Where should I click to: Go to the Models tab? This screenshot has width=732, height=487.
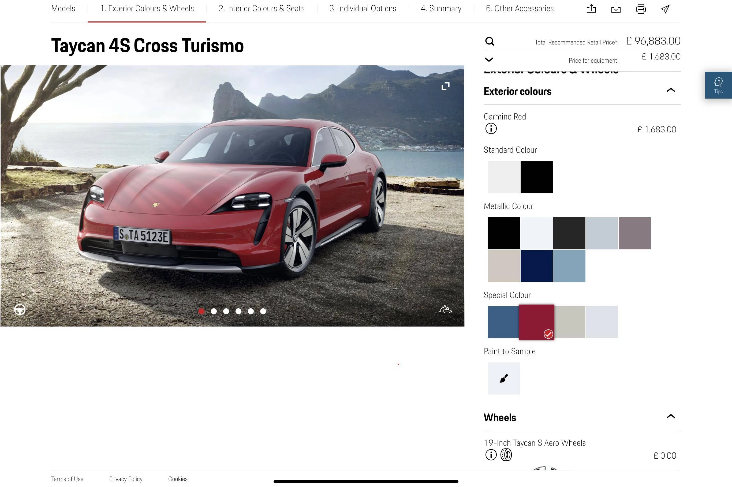point(63,9)
